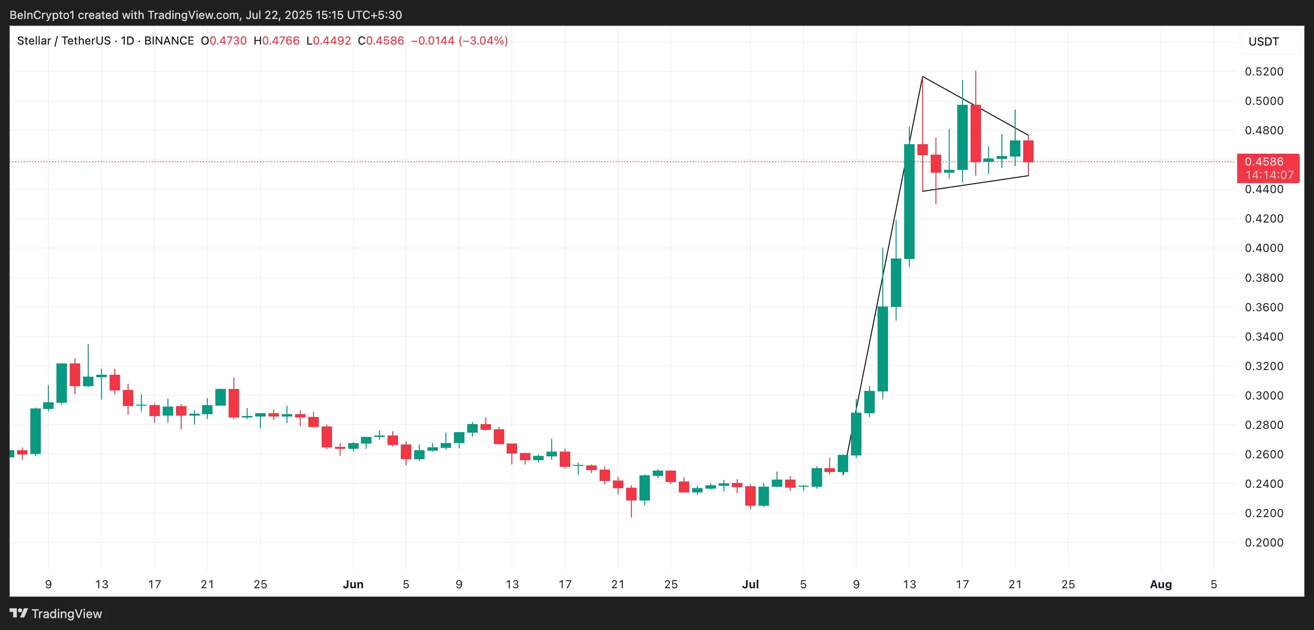Viewport: 1314px width, 630px height.
Task: Click the Stellar / TetherUS symbol title
Action: click(x=64, y=41)
